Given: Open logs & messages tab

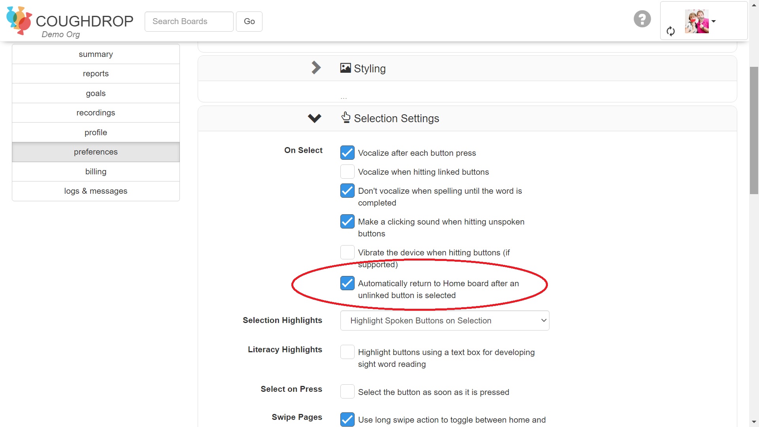Looking at the screenshot, I should tap(96, 191).
